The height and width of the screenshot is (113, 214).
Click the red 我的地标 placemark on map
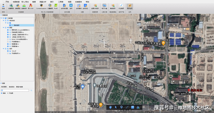[x=189, y=90]
